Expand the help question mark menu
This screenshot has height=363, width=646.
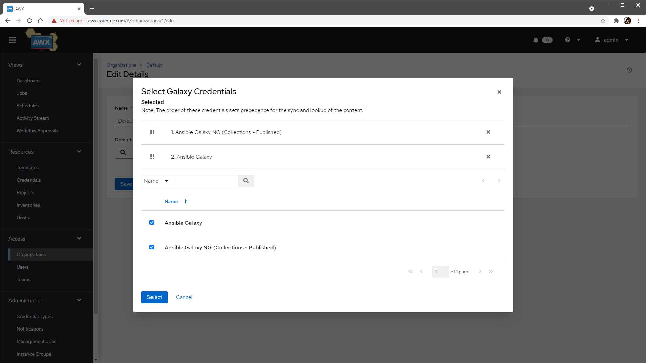[572, 40]
